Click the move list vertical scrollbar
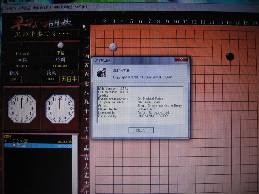 pyautogui.click(x=75, y=164)
